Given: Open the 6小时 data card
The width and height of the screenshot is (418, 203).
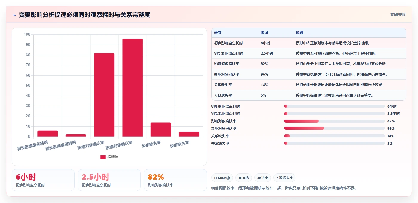Looking at the screenshot, I should coord(43,180).
